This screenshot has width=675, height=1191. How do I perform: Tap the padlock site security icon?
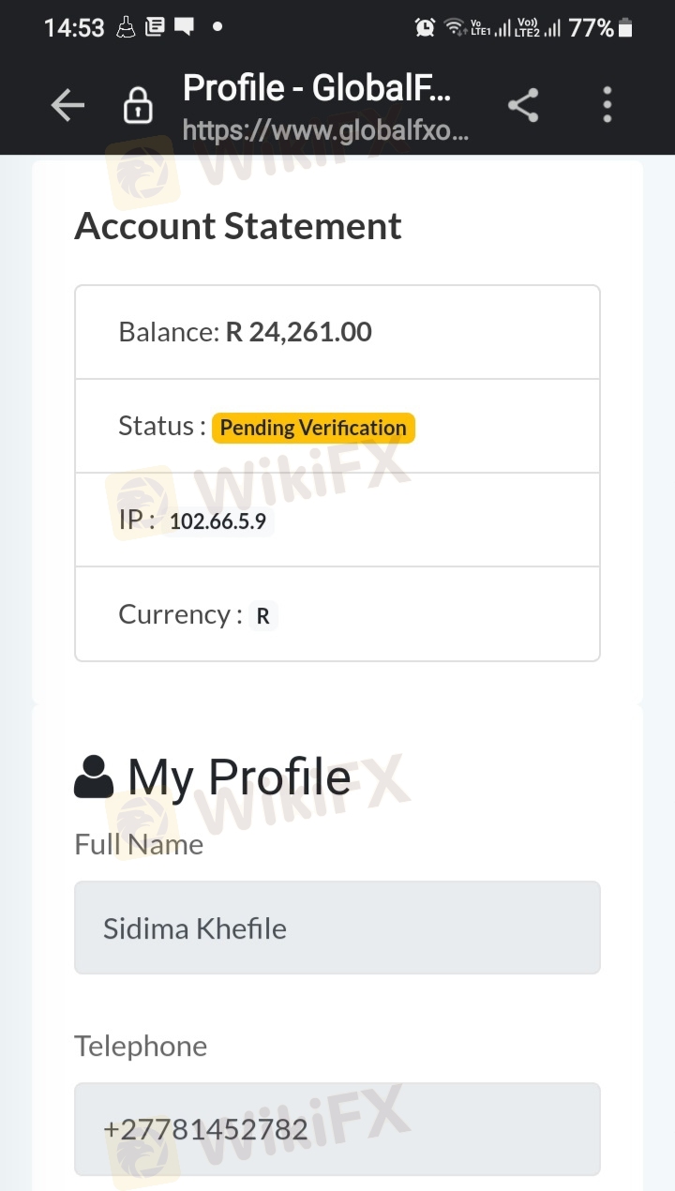pyautogui.click(x=138, y=105)
